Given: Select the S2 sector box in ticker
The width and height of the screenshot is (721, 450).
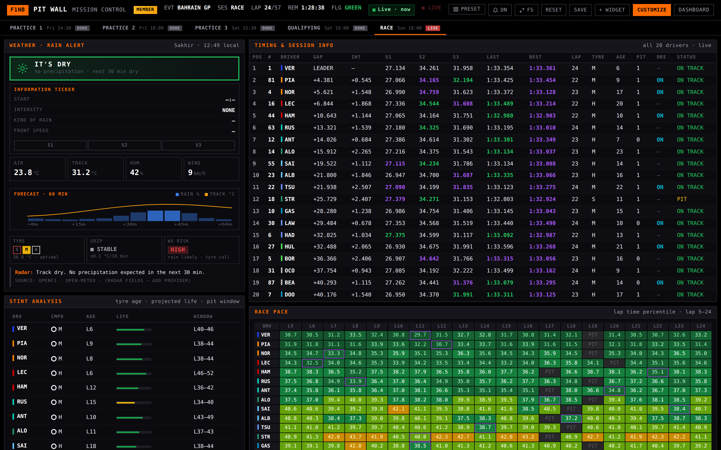Looking at the screenshot, I should 124,145.
